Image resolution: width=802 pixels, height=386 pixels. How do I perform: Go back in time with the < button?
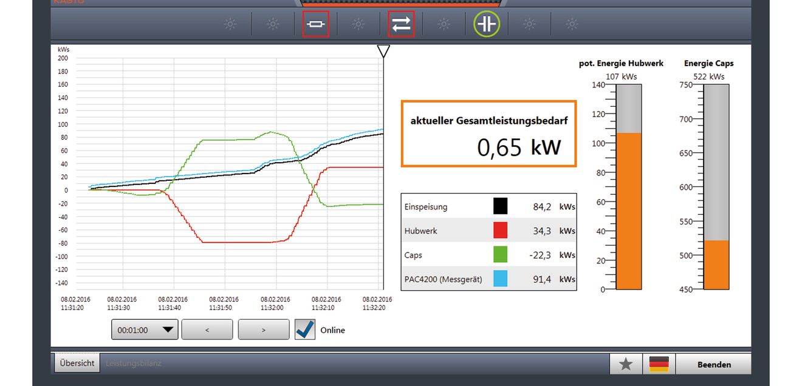207,330
